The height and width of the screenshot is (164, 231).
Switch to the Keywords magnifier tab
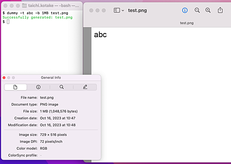coord(61,87)
